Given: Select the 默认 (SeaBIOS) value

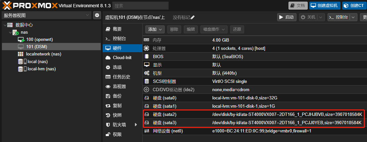Looking at the screenshot, I should [x=228, y=57].
